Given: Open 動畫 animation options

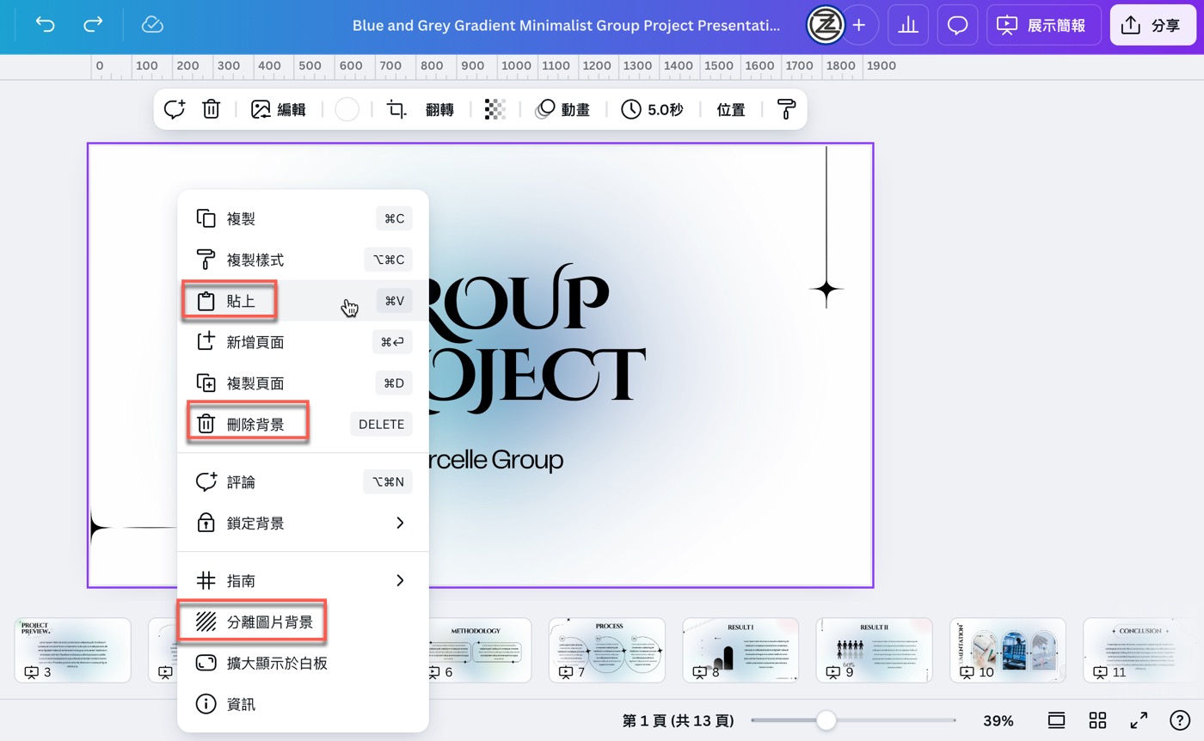Looking at the screenshot, I should (563, 109).
